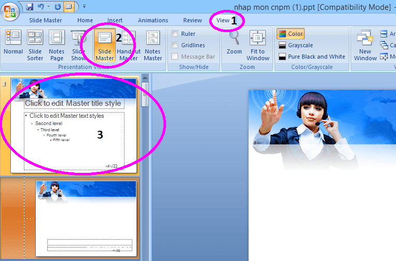This screenshot has height=261, width=396.
Task: Choose Pure Black and White mode
Action: coord(312,57)
